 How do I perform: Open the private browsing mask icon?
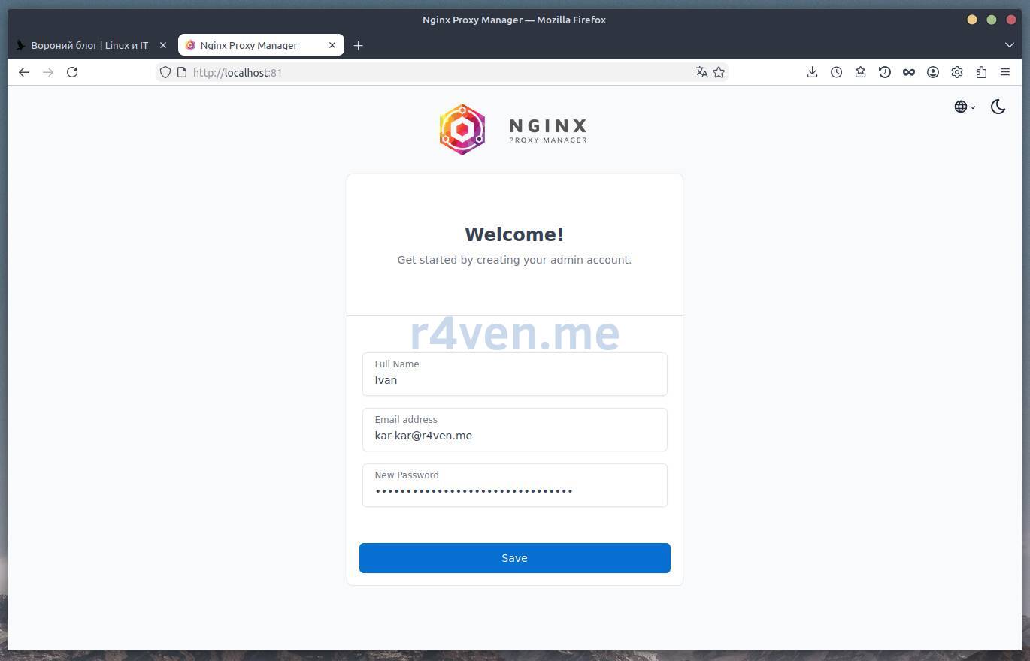[x=909, y=72]
